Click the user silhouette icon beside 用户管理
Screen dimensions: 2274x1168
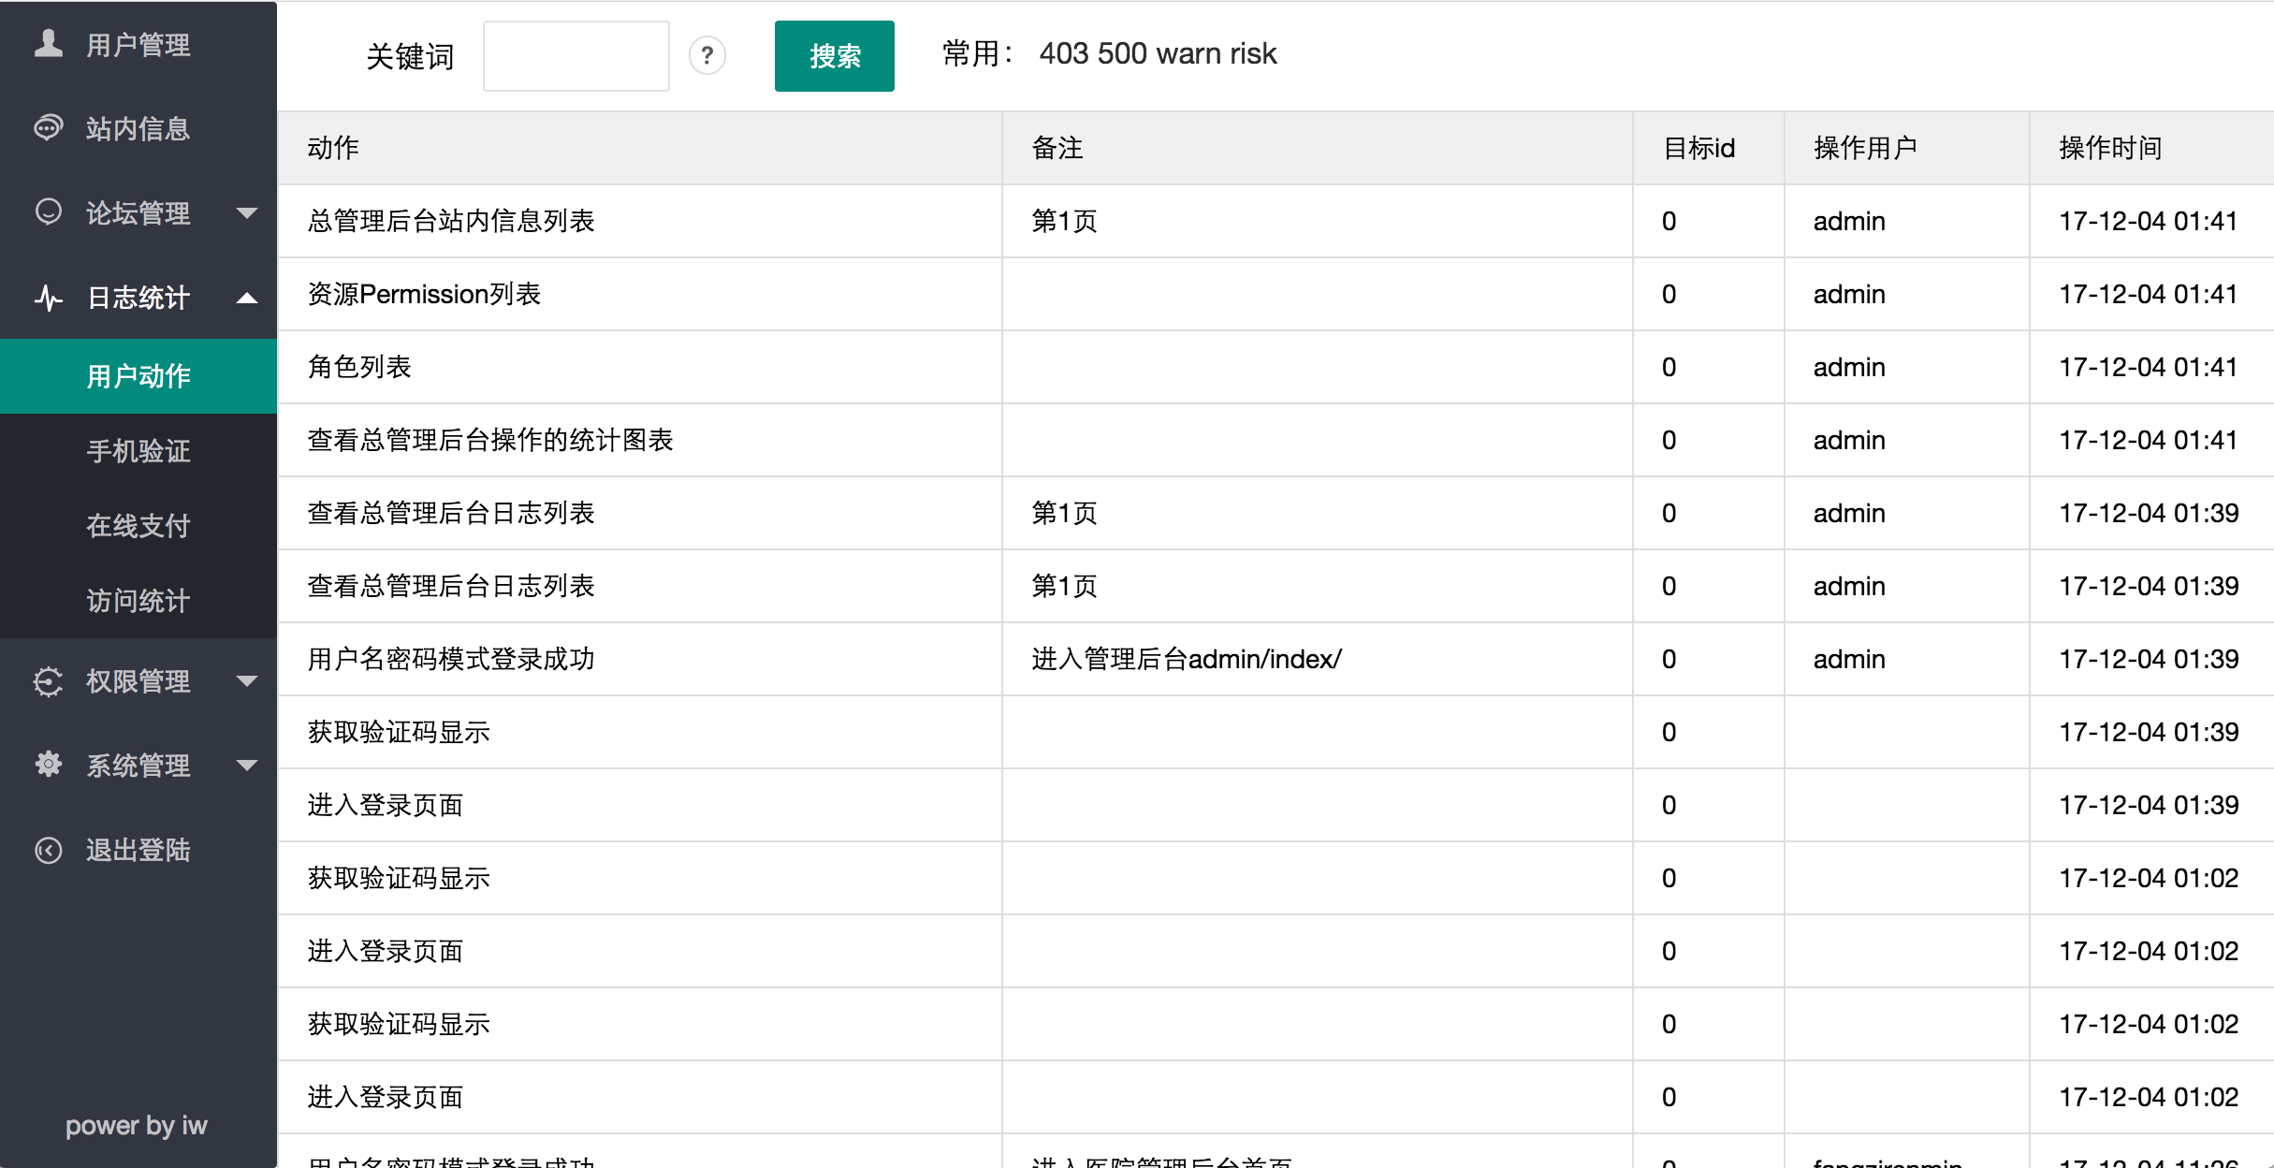[49, 43]
